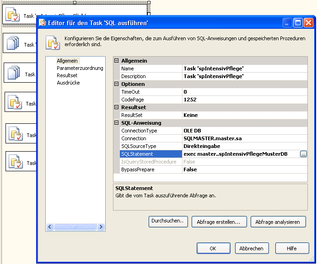Collapse the Resultset property group
This screenshot has width=317, height=264.
tap(116, 107)
